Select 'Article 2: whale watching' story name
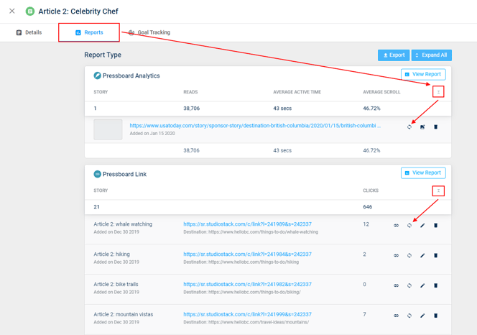Viewport: 477px width, 335px height. pos(123,224)
